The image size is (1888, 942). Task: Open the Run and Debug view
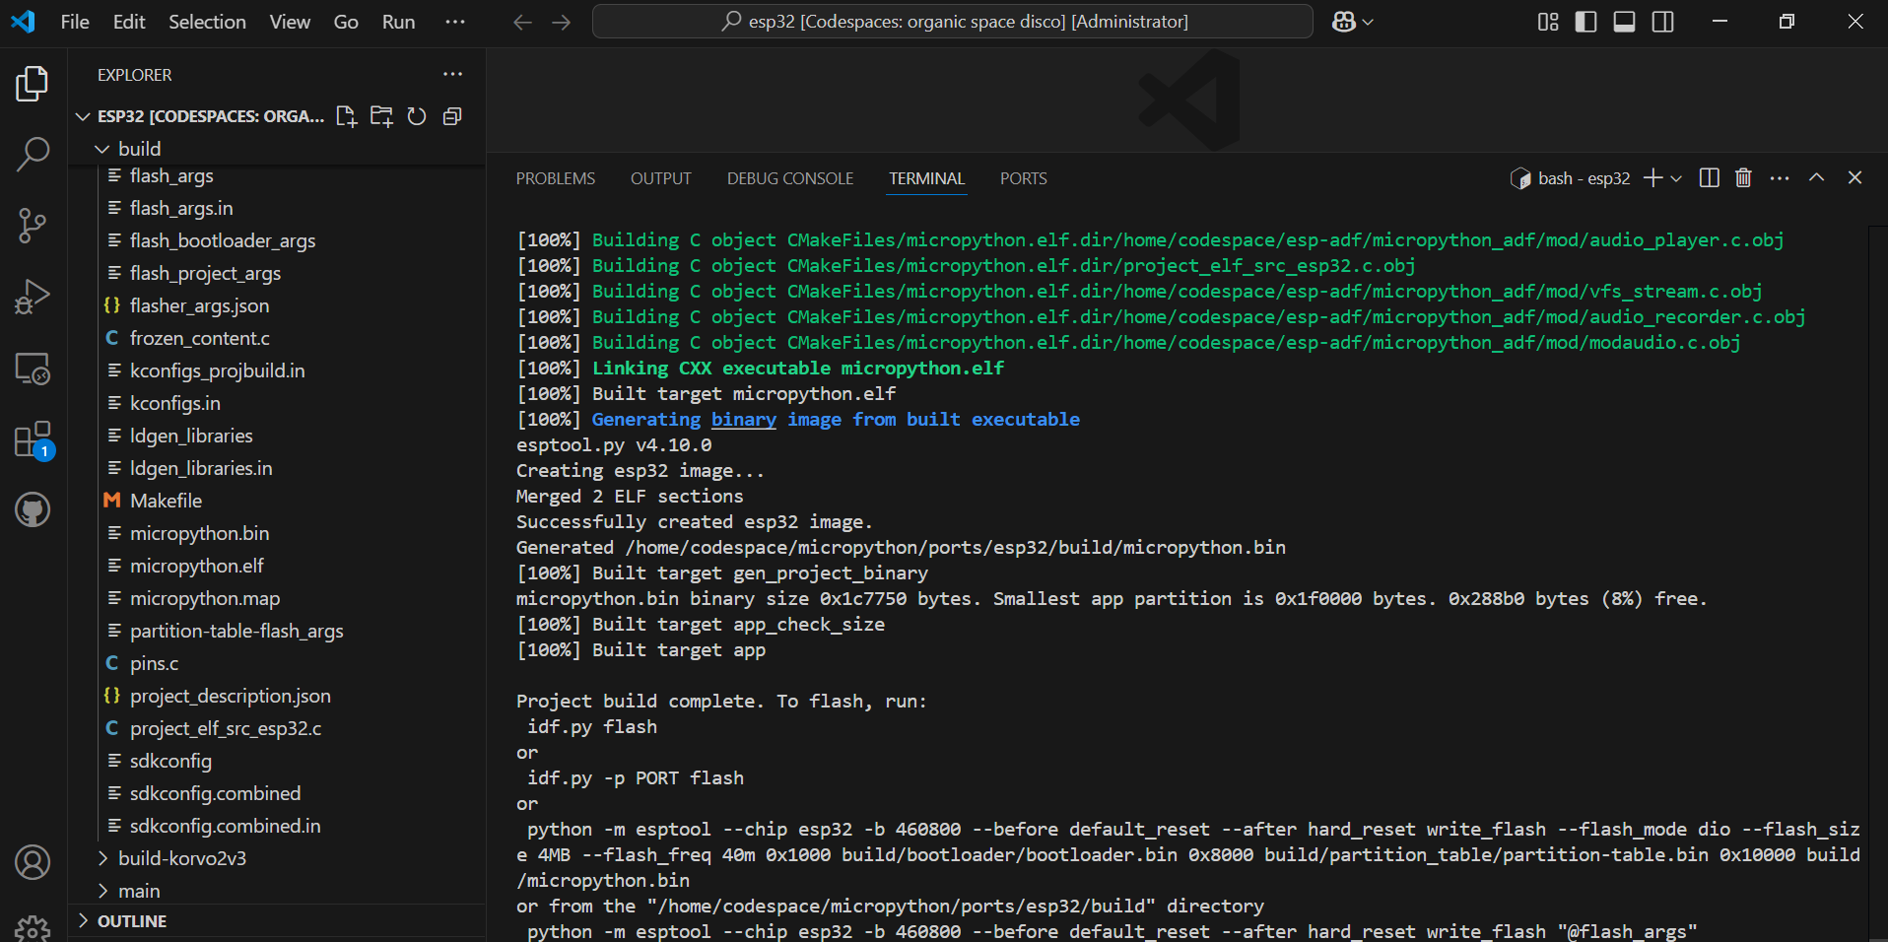click(33, 297)
